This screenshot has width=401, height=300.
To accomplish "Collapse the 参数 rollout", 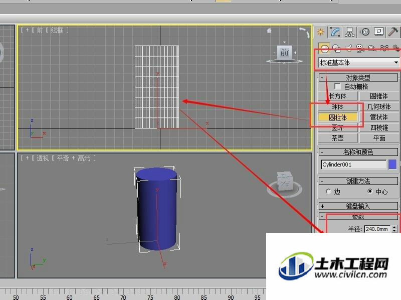I will pos(358,216).
